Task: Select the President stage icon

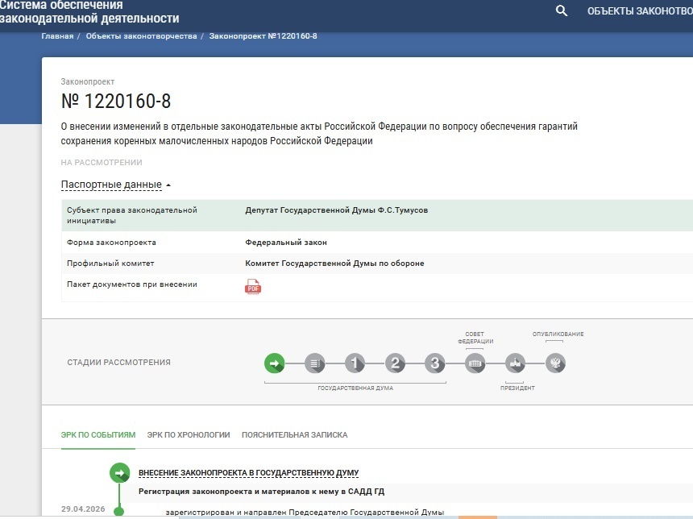Action: 516,363
